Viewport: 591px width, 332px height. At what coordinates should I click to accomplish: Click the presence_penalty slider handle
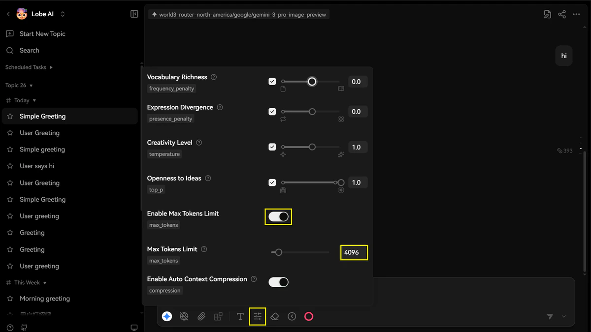(312, 112)
